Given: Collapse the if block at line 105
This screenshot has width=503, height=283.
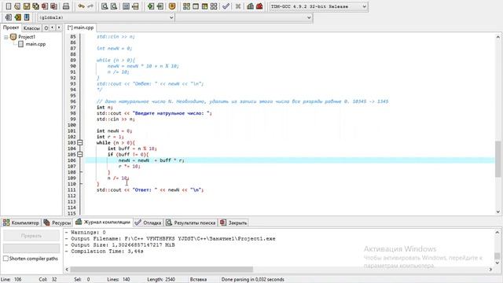Looking at the screenshot, I should [x=80, y=154].
